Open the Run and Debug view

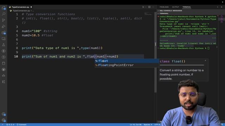click(4, 26)
